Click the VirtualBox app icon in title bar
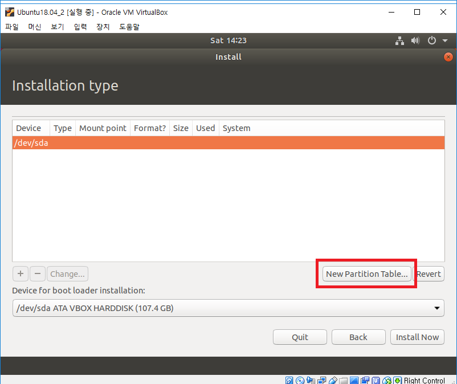The width and height of the screenshot is (457, 384). (10, 12)
